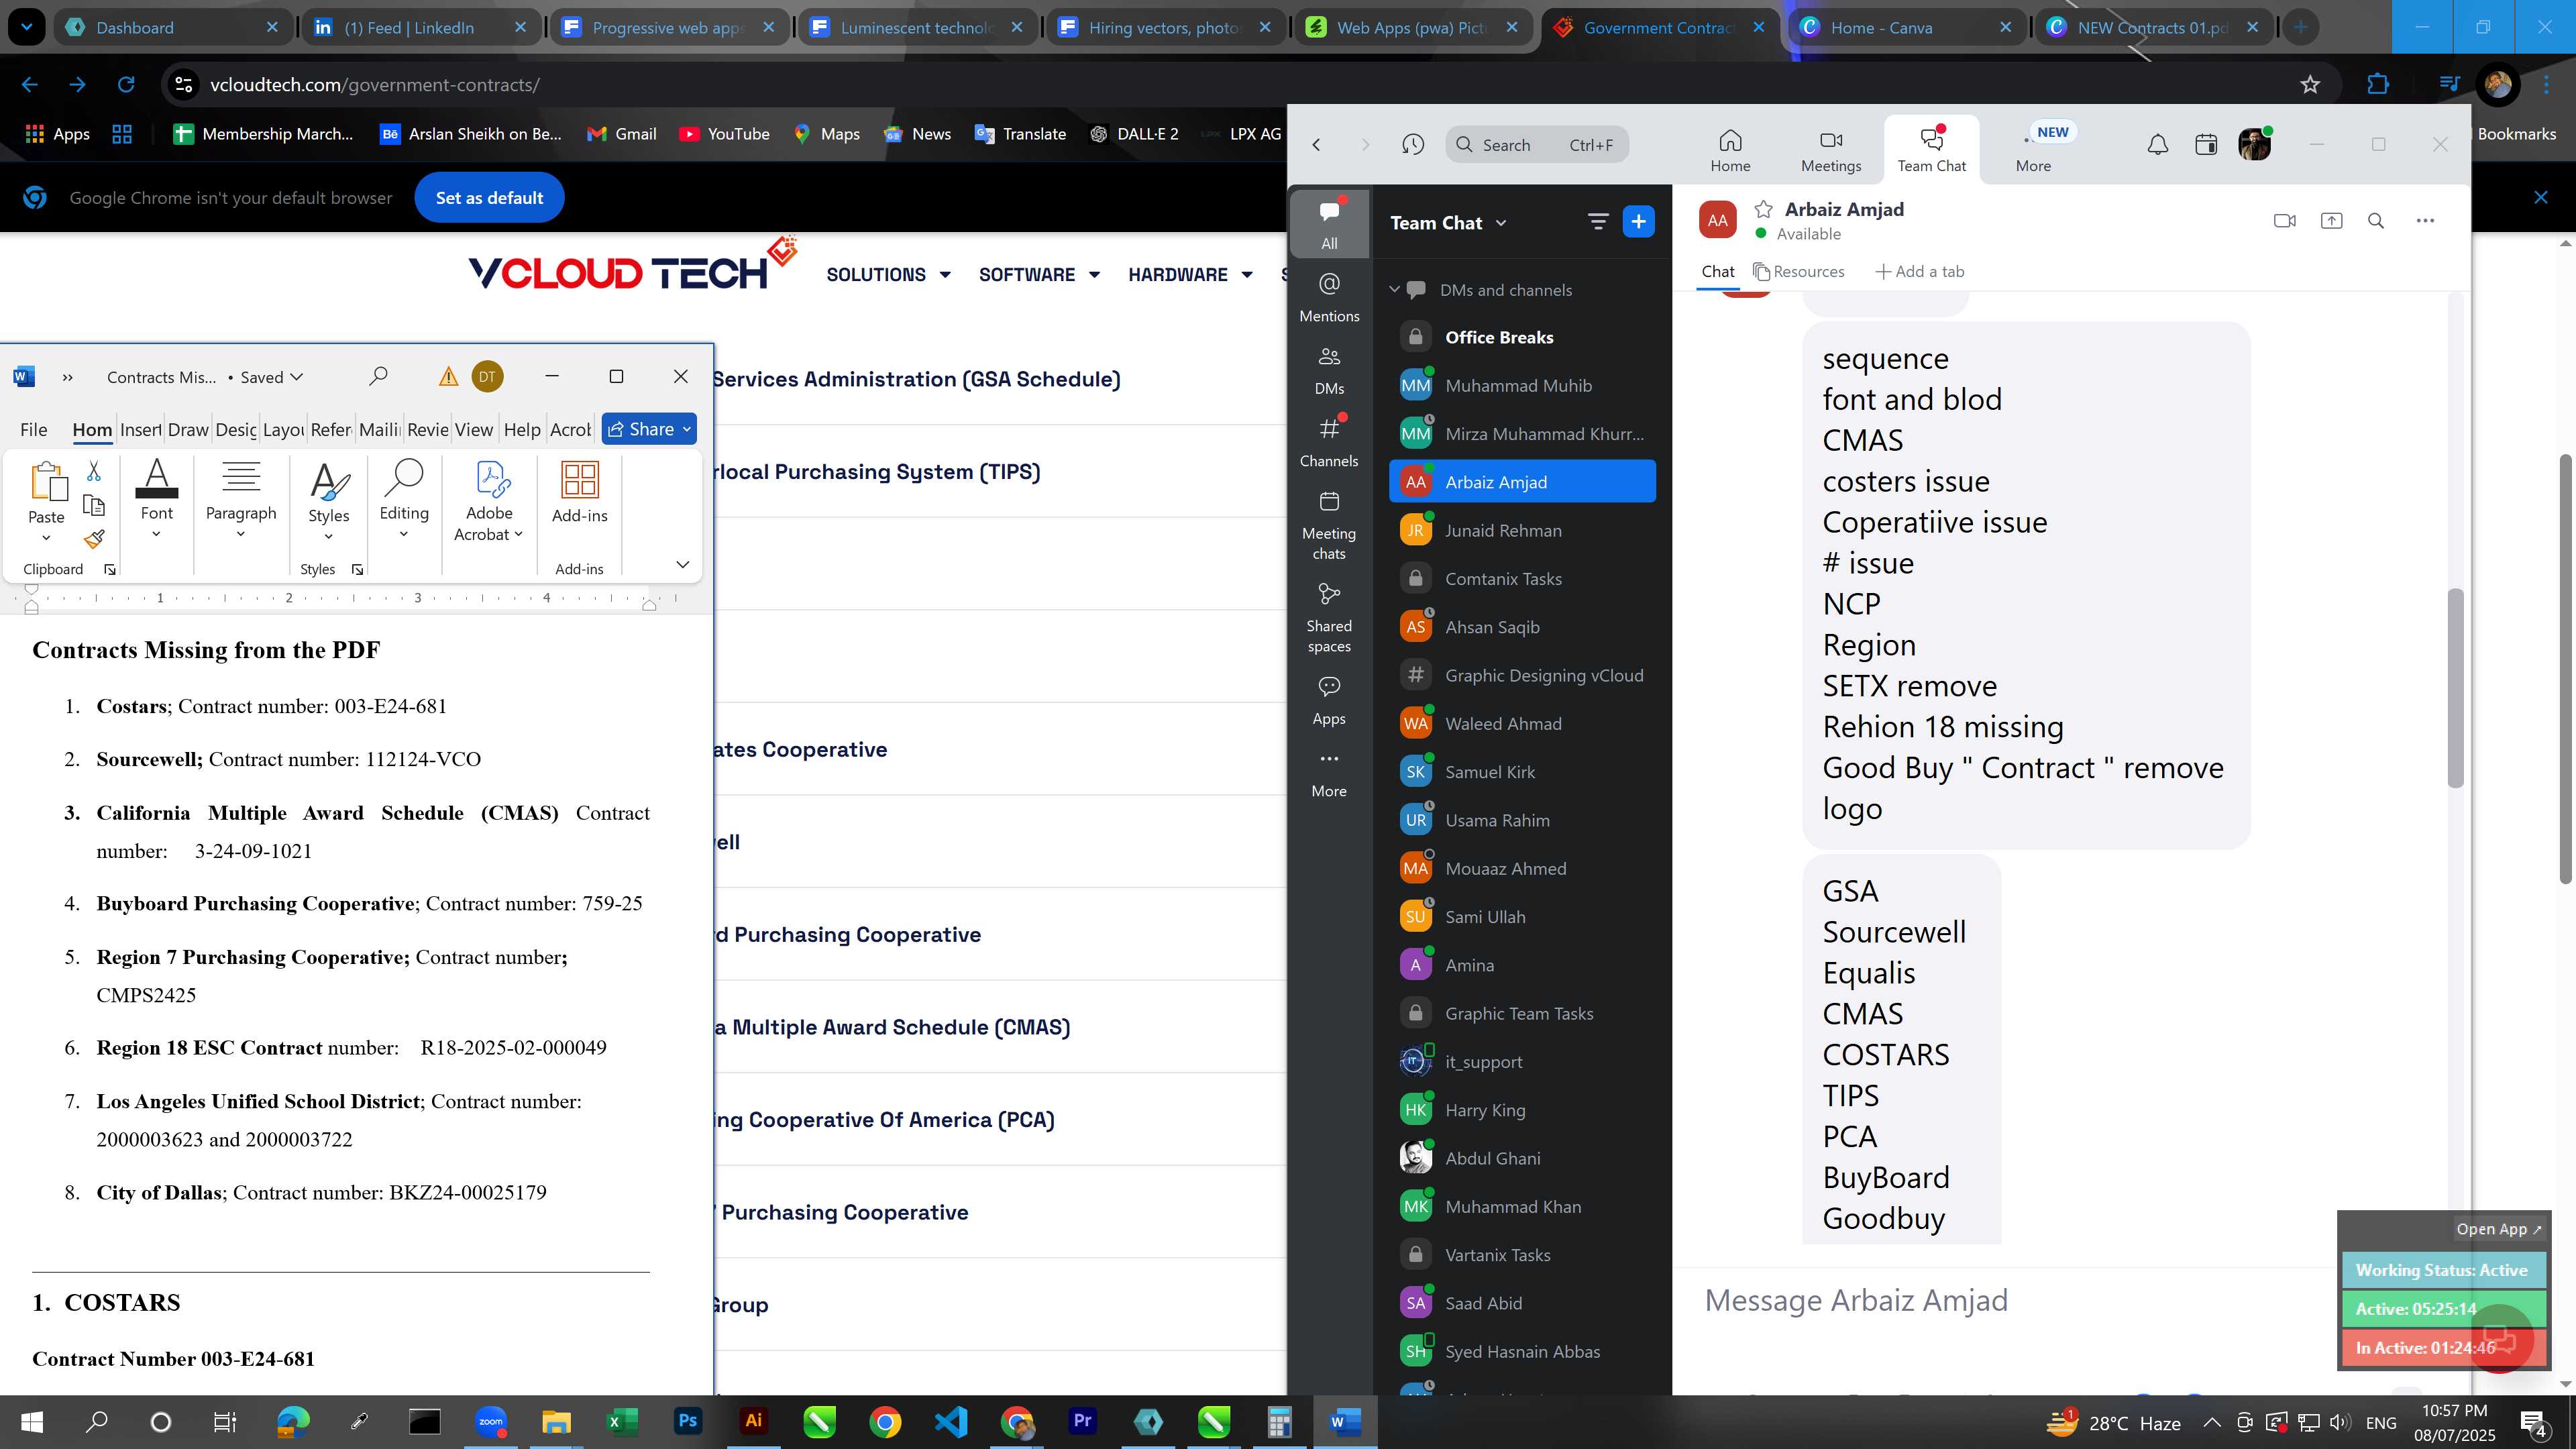Image resolution: width=2576 pixels, height=1449 pixels.
Task: Open the Junaid Rehman chat
Action: click(1522, 530)
